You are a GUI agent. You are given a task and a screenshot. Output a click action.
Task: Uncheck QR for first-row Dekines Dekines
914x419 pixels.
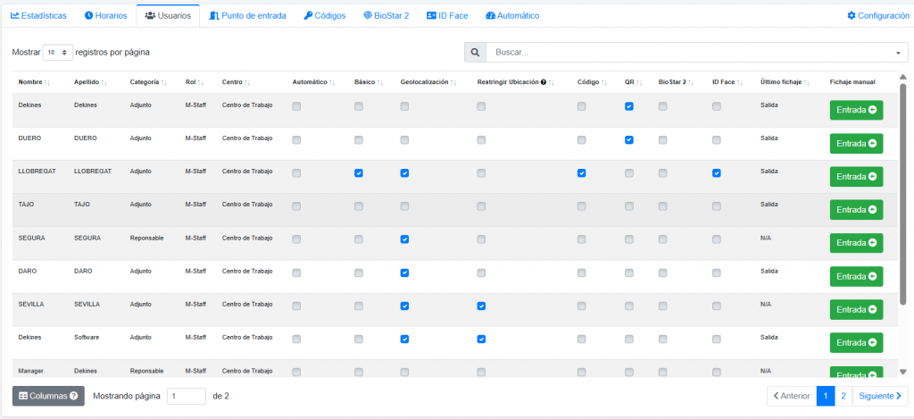(629, 107)
